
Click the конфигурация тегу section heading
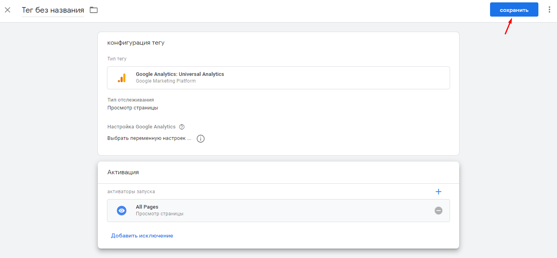[136, 43]
